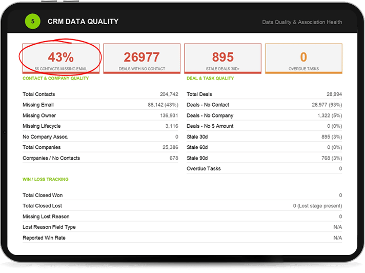The height and width of the screenshot is (273, 365).
Task: Open the Win / Loss Tracking heading
Action: pyautogui.click(x=46, y=180)
